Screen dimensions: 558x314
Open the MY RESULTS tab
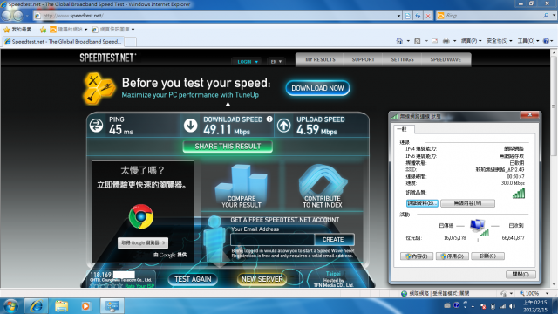click(x=320, y=59)
